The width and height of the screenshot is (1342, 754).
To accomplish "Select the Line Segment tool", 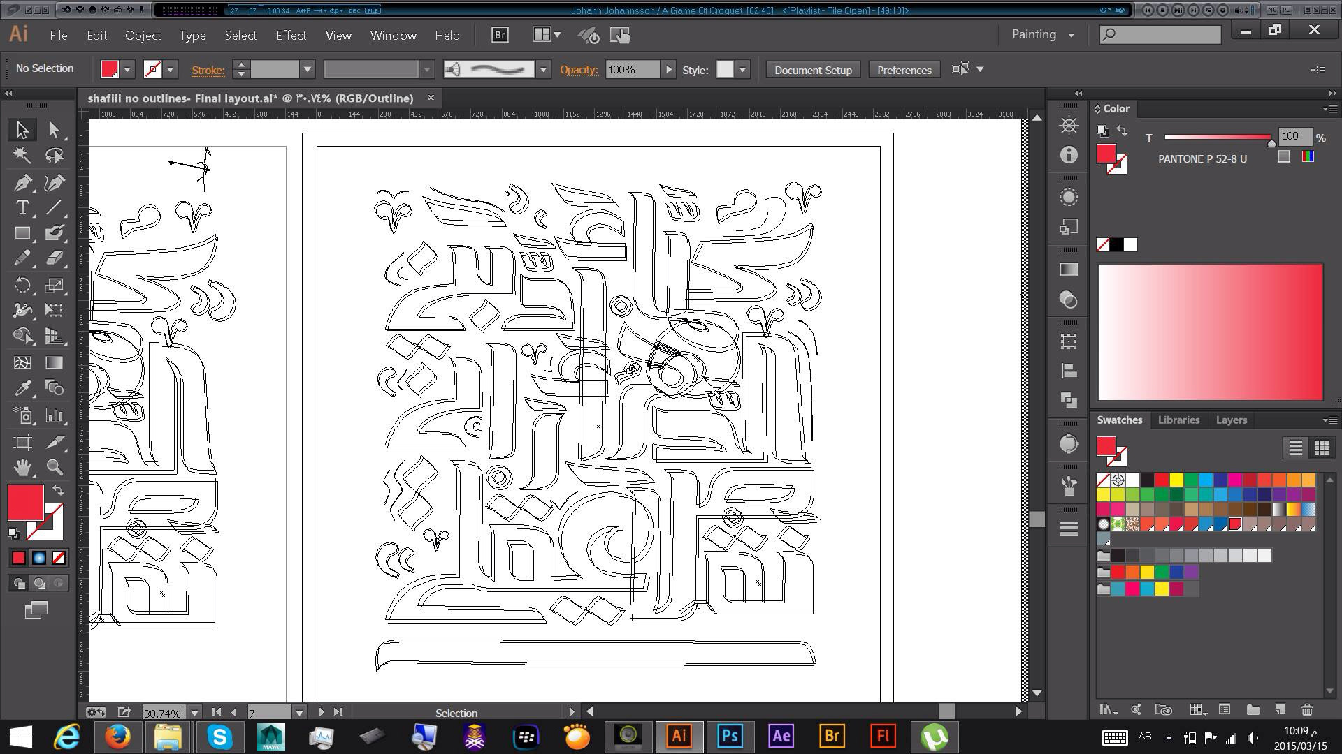I will [54, 207].
